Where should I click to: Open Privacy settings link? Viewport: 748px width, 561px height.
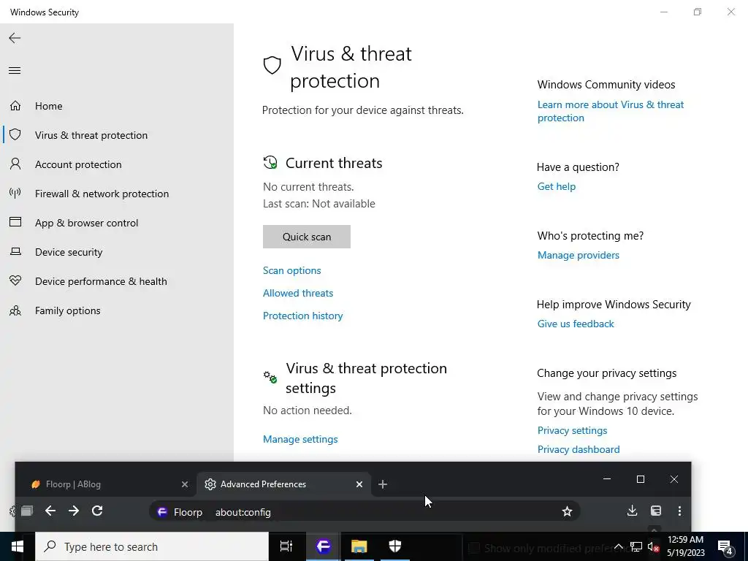(x=573, y=430)
